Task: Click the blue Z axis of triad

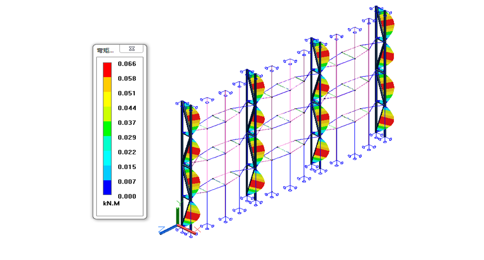Action: click(168, 230)
